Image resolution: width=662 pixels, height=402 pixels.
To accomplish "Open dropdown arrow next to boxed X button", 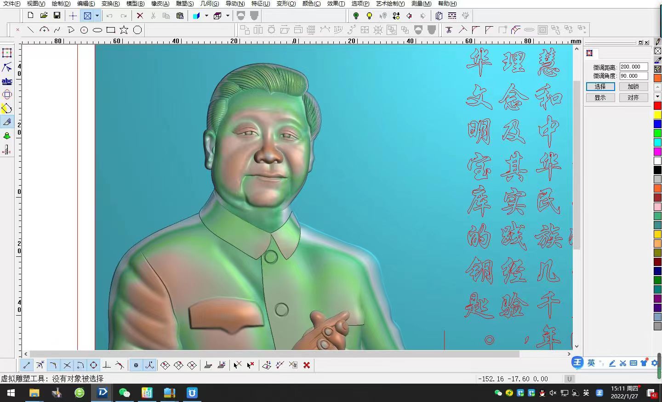I will point(97,16).
